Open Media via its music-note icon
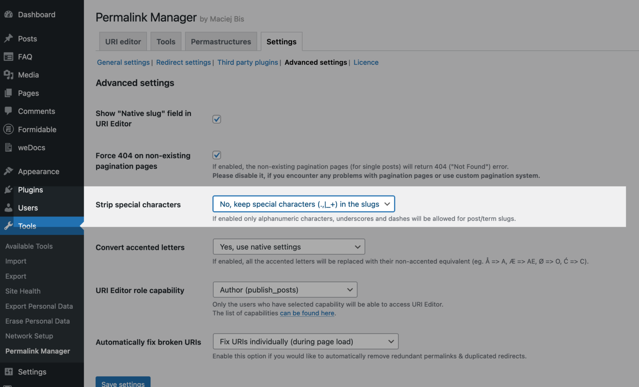 point(8,75)
